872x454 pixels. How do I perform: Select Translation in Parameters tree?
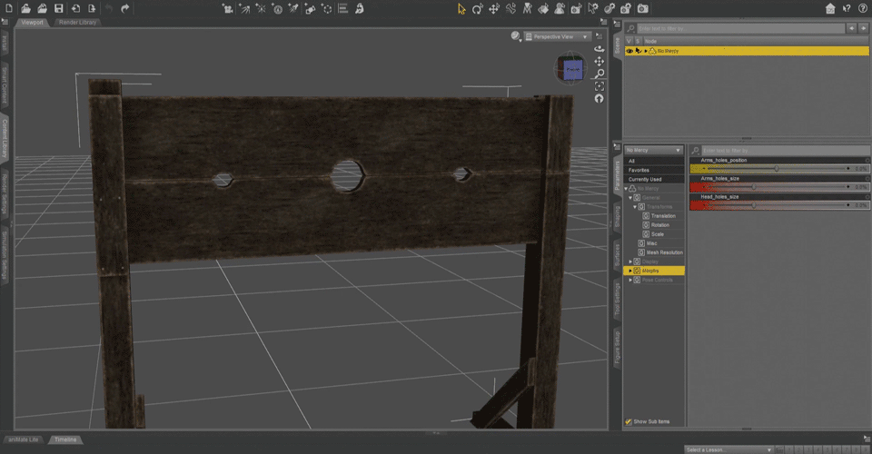pyautogui.click(x=663, y=216)
